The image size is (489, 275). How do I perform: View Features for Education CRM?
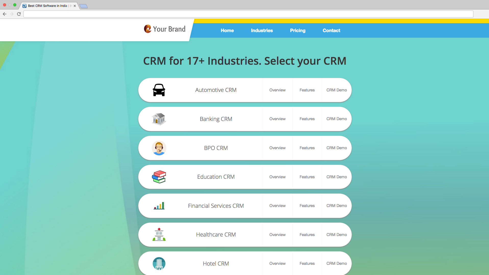307,177
